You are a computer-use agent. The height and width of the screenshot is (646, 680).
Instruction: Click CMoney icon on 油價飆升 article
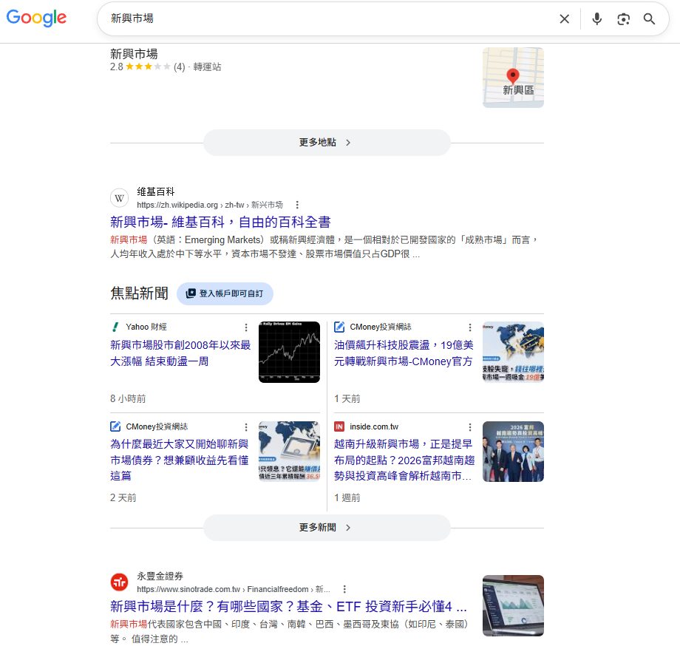click(339, 327)
